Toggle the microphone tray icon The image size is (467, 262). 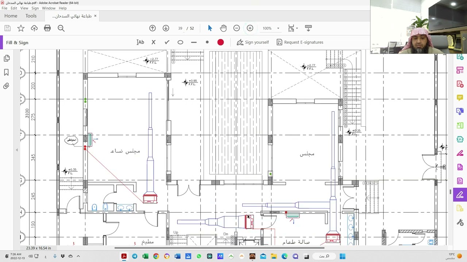pos(55,256)
